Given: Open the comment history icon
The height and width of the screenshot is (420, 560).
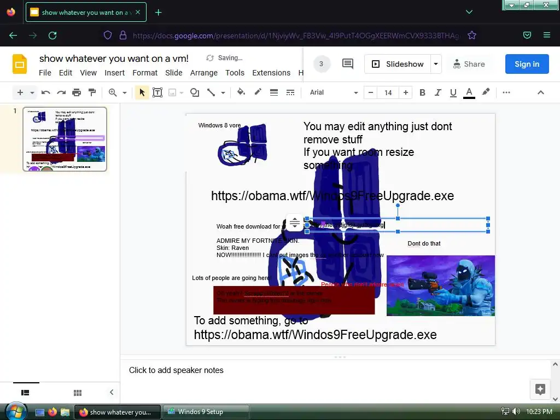Looking at the screenshot, I should point(347,64).
